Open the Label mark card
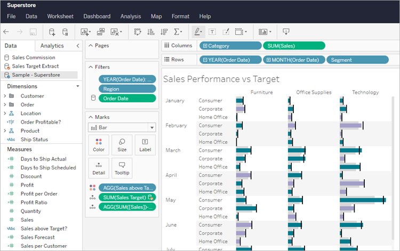The width and height of the screenshot is (400, 251). pyautogui.click(x=145, y=145)
